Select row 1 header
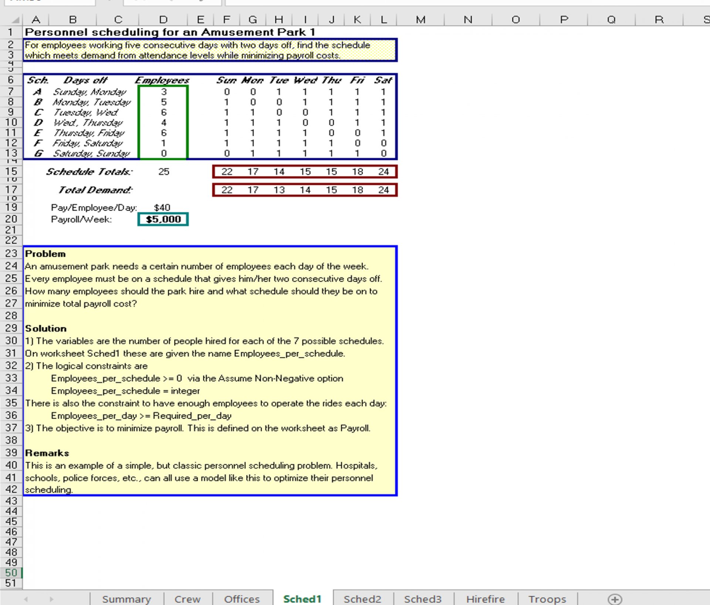This screenshot has height=605, width=710. (x=11, y=32)
